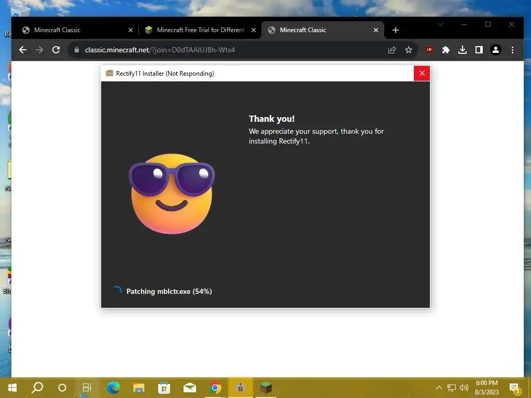
Task: Open the notification center
Action: (514, 388)
